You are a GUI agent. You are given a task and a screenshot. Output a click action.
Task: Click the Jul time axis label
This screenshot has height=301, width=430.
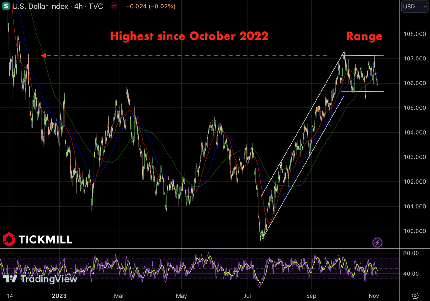247,296
